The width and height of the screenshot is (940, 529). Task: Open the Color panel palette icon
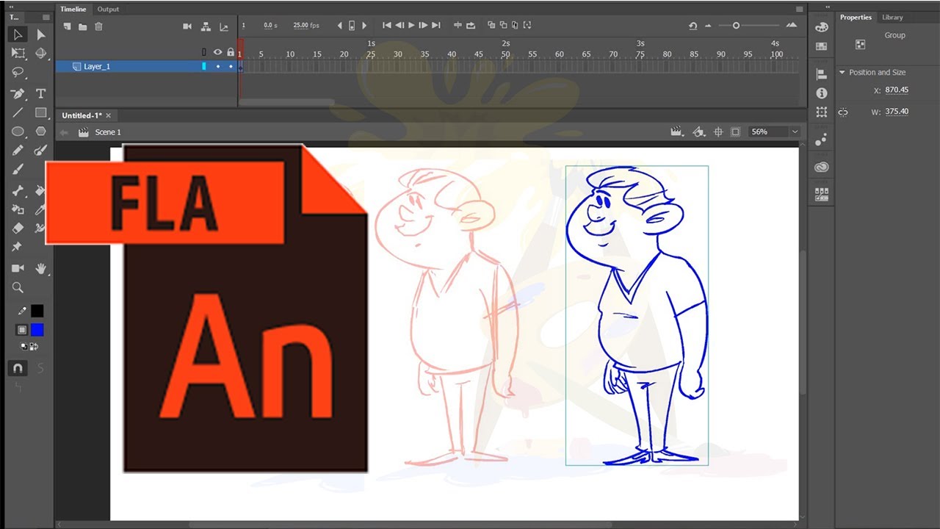pyautogui.click(x=822, y=27)
